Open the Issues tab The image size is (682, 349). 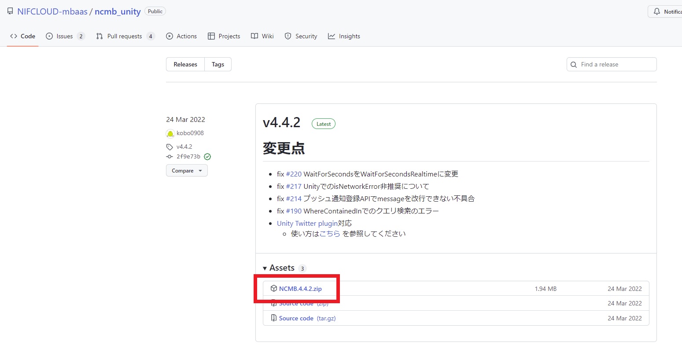click(64, 36)
